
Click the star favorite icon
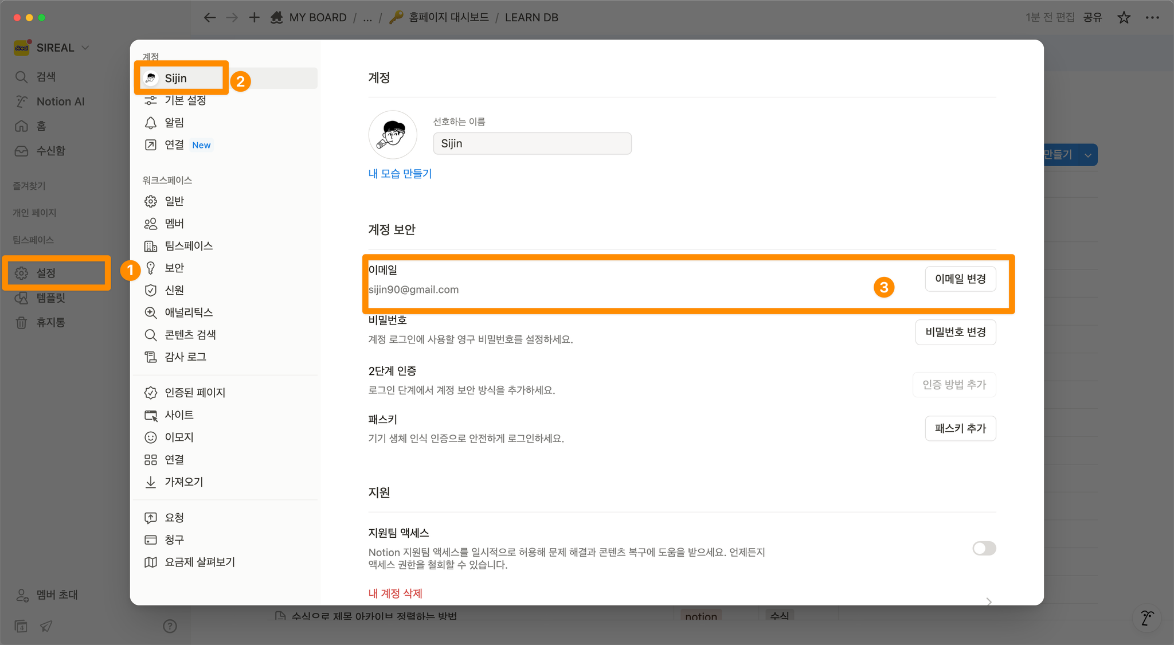(x=1124, y=18)
